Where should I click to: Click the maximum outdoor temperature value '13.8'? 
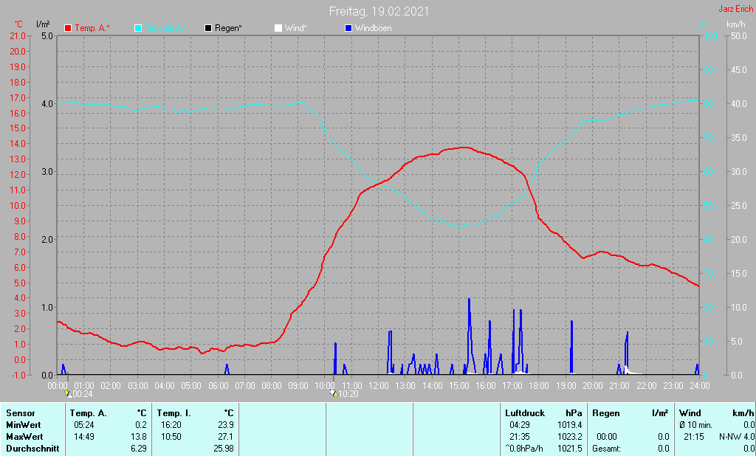(139, 437)
